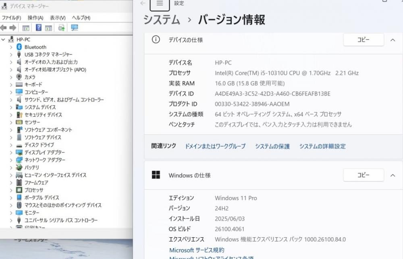Open the ヘルプ(H) menu
The width and height of the screenshot is (403, 259).
point(81,18)
